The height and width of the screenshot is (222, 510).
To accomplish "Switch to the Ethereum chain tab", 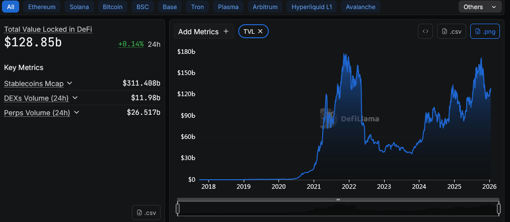I will click(42, 7).
